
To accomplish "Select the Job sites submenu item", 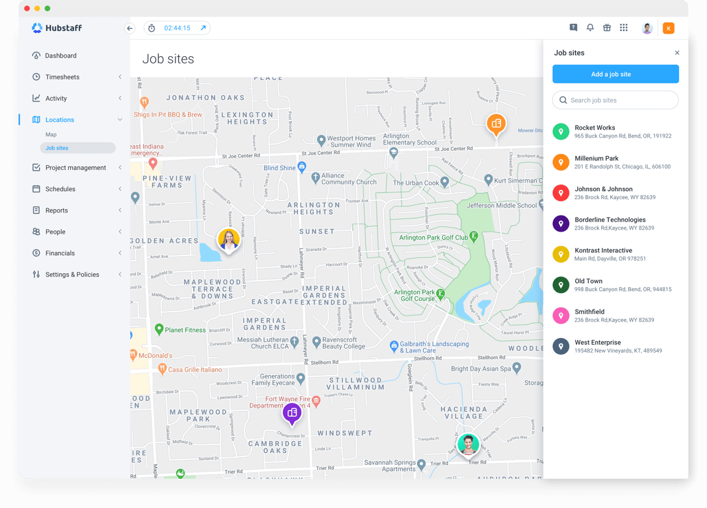I will coord(77,148).
